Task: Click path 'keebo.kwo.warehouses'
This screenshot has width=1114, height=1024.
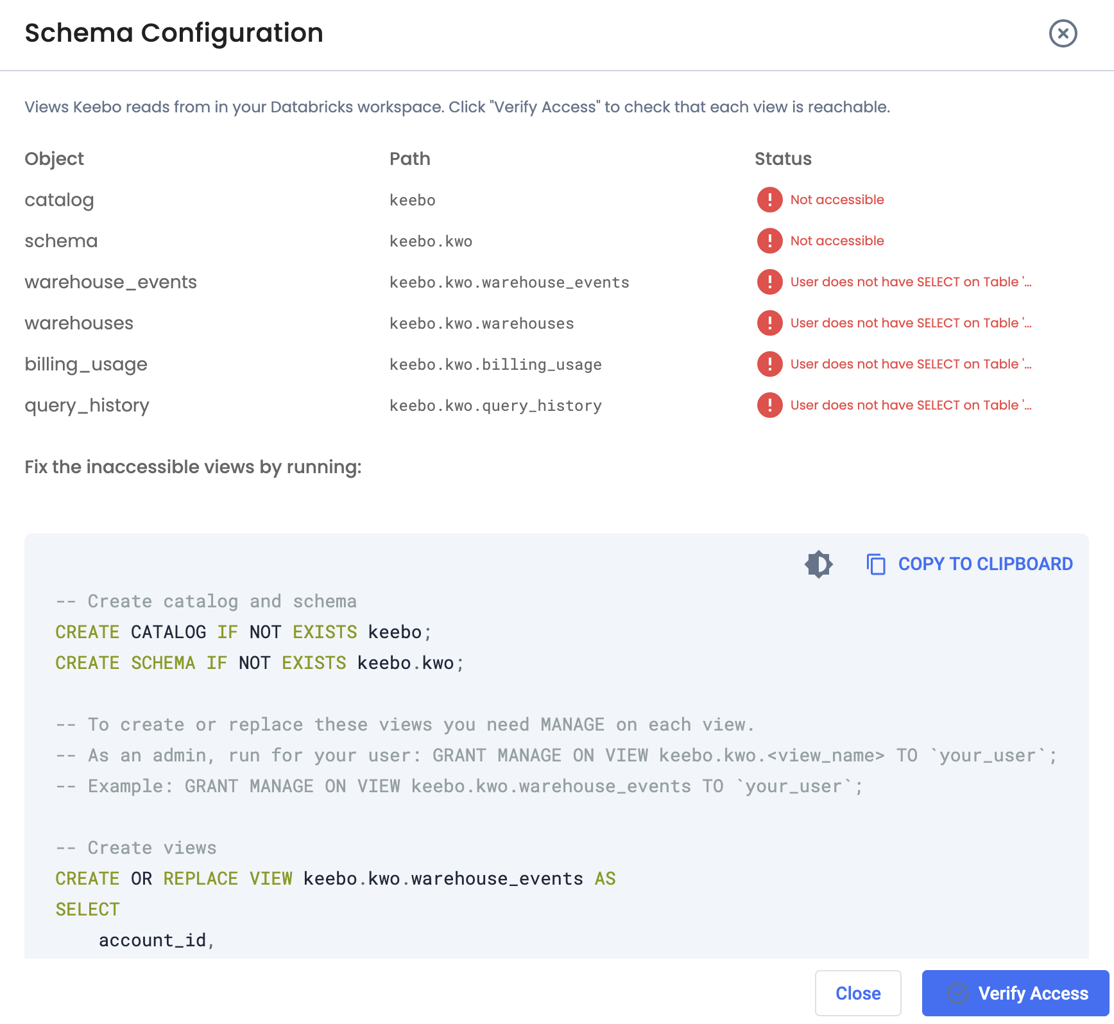Action: click(481, 324)
